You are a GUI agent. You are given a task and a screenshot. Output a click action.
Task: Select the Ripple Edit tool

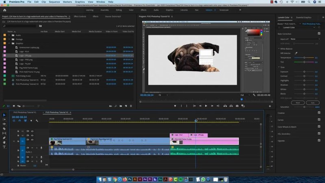click(x=4, y=124)
